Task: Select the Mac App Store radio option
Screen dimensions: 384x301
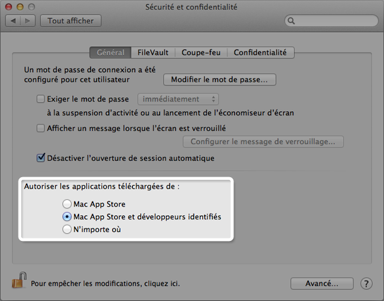Action: (67, 204)
